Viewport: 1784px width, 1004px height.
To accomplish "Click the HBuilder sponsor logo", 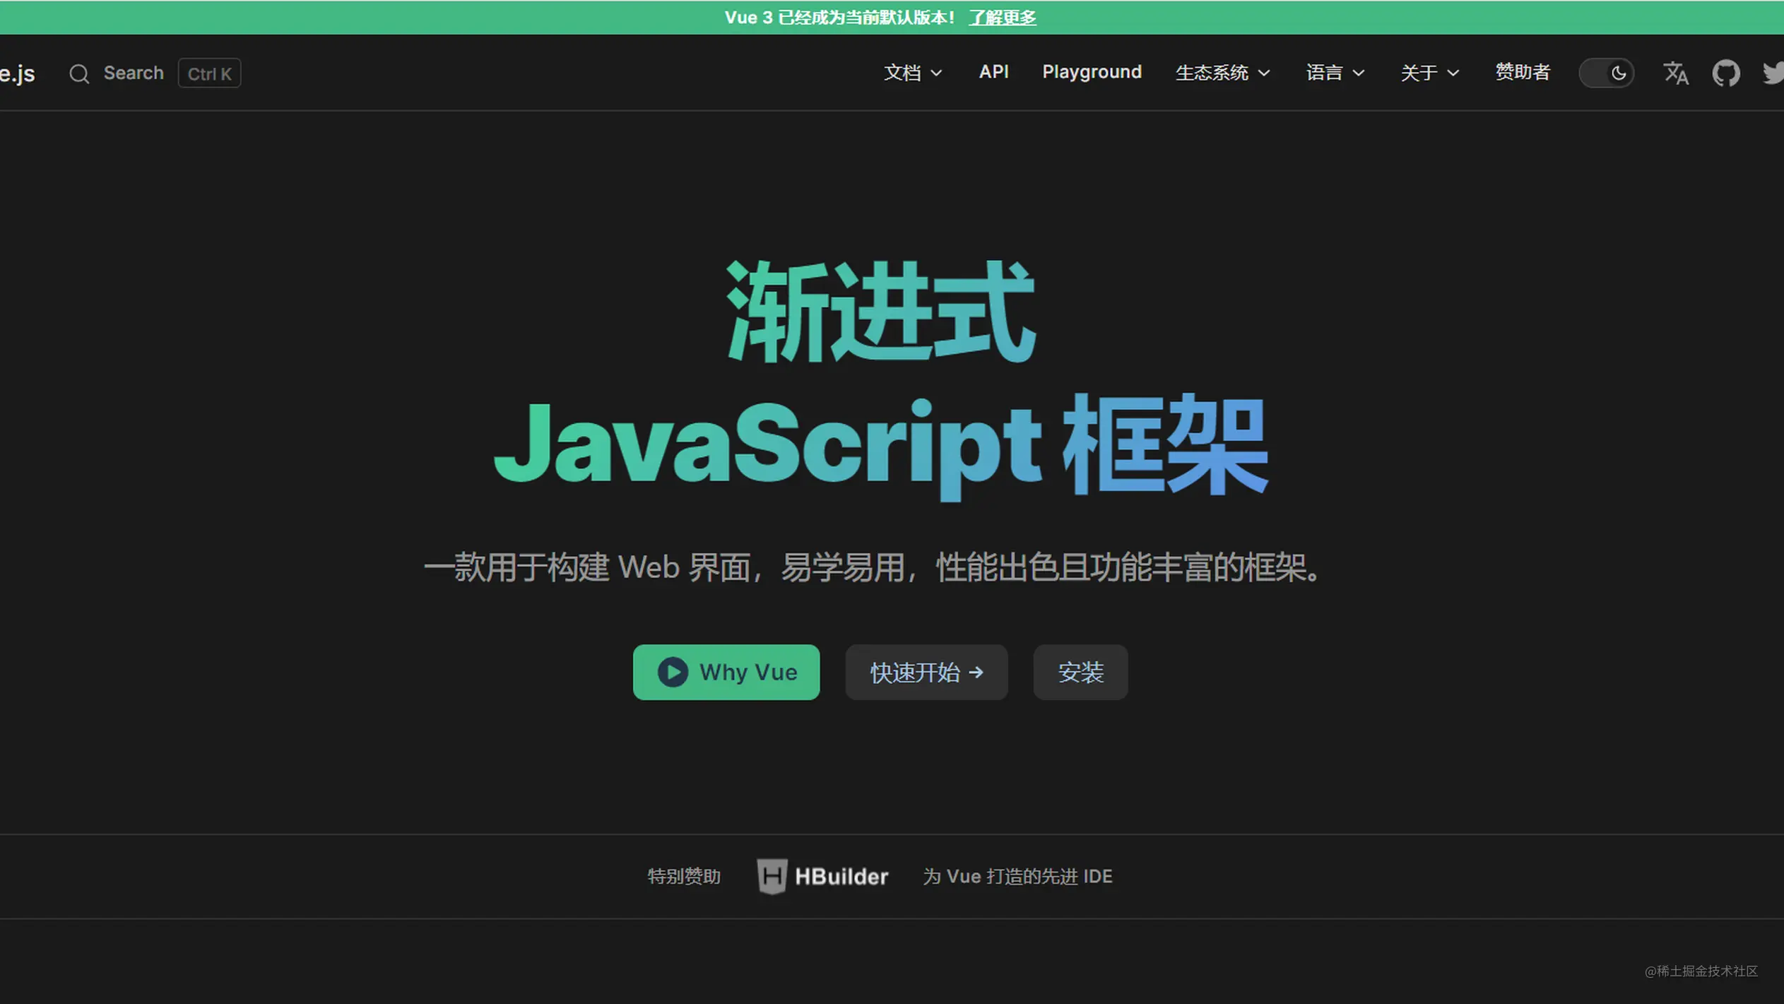I will pyautogui.click(x=822, y=876).
